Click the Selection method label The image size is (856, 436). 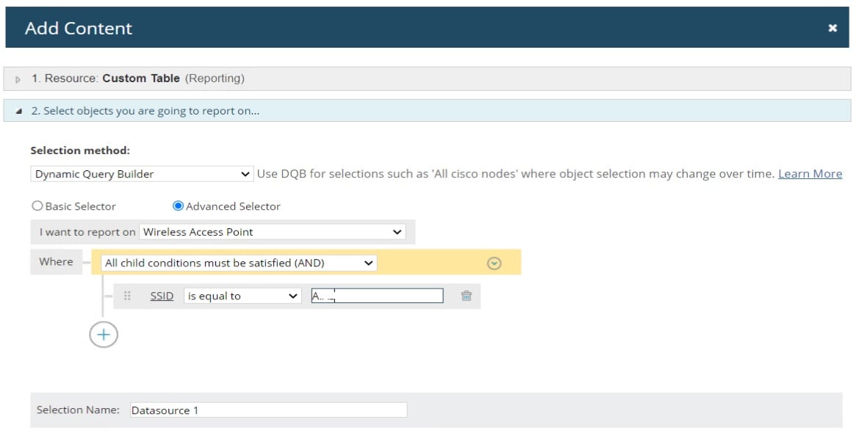click(80, 150)
